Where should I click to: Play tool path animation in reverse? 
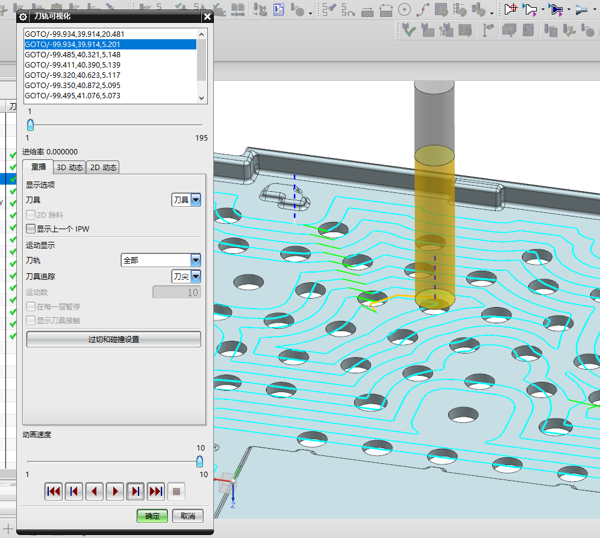point(94,492)
